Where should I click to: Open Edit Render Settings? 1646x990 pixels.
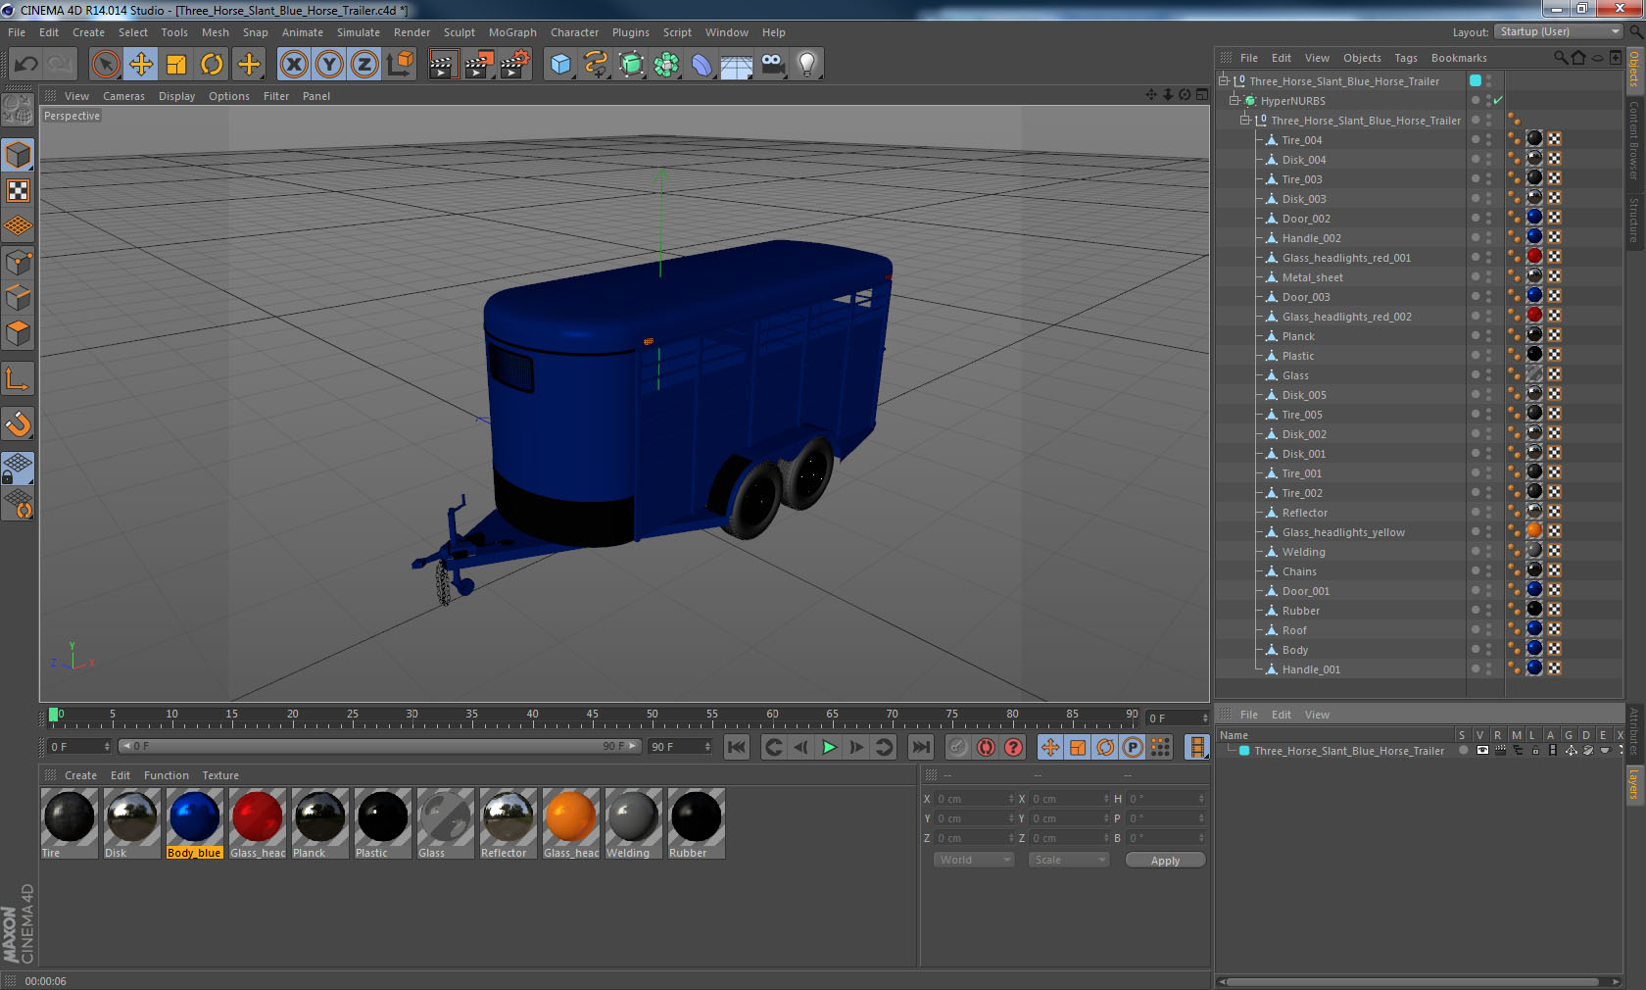coord(515,65)
